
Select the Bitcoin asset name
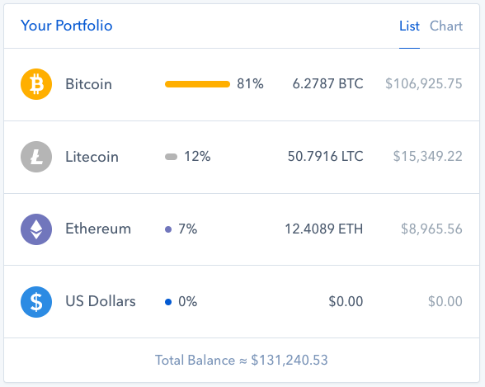[88, 84]
